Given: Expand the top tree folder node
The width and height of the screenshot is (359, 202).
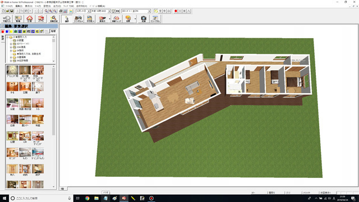Looking at the screenshot, I should point(7,37).
